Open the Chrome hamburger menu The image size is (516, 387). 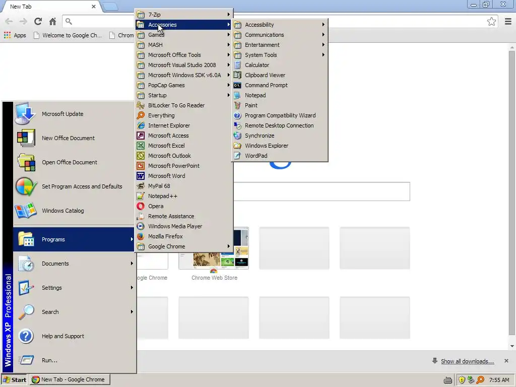coord(508,21)
